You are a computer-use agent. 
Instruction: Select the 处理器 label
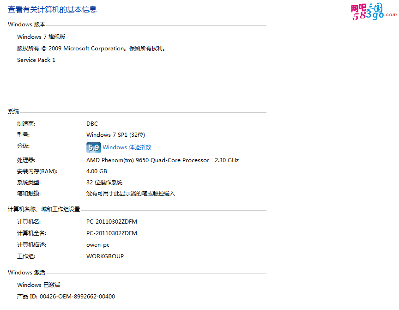(x=26, y=160)
